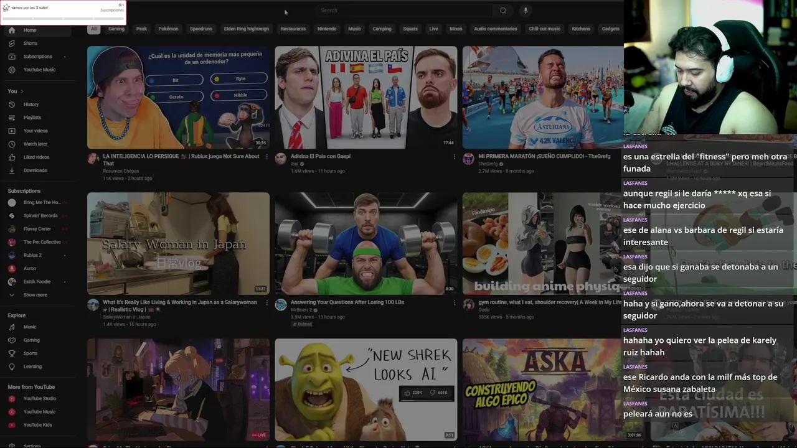Image resolution: width=797 pixels, height=448 pixels.
Task: Play the live anime study room thumbnail
Action: (x=178, y=390)
